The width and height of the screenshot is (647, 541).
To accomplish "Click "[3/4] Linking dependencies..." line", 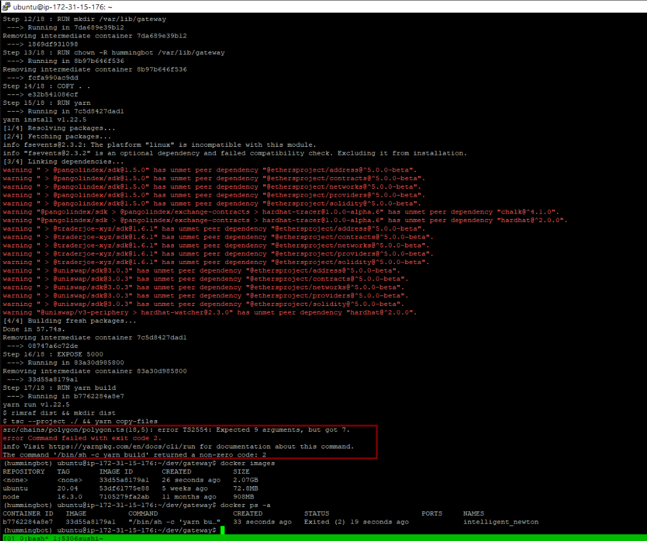I will pos(63,162).
